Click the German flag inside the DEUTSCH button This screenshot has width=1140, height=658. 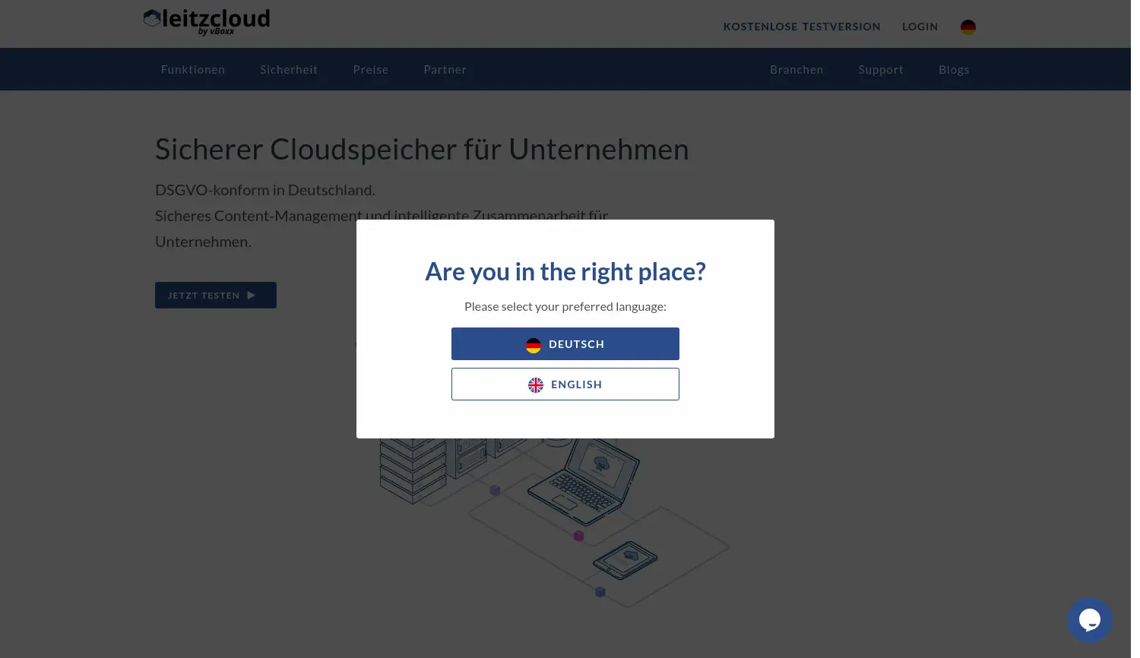(534, 345)
